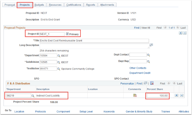
Task: Expand Long Description in popup editor
Action: [x=151, y=45]
